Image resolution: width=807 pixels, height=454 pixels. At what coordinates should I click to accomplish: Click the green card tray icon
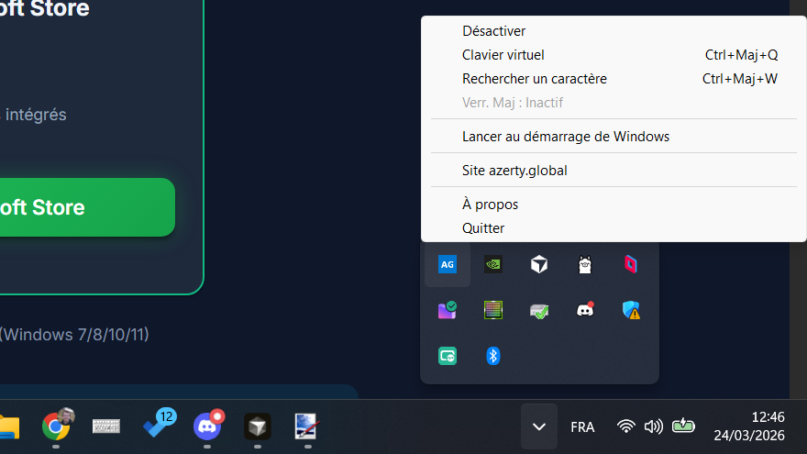click(x=448, y=356)
